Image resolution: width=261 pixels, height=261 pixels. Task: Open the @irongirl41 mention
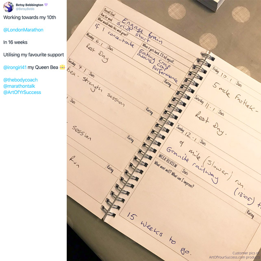(15, 67)
